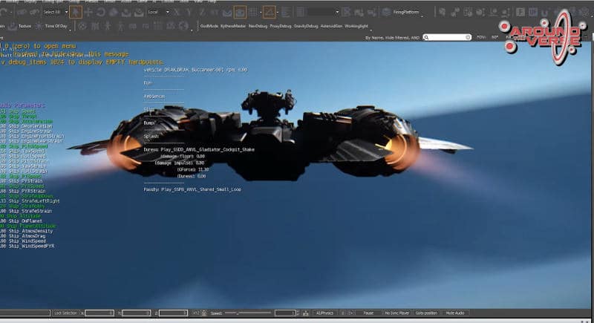
Task: Click the Time Of Day button
Action: point(56,26)
